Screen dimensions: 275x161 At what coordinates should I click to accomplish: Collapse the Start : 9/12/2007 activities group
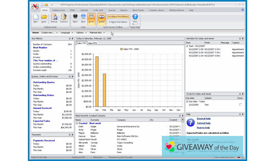click(187, 46)
